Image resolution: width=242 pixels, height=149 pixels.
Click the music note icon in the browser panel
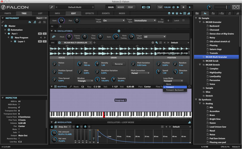(x=229, y=13)
